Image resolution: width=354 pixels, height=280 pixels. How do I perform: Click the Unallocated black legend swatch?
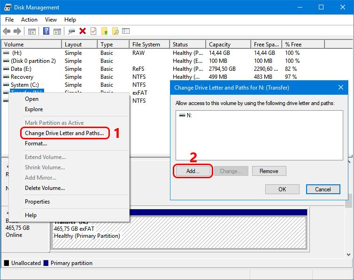[x=7, y=263]
